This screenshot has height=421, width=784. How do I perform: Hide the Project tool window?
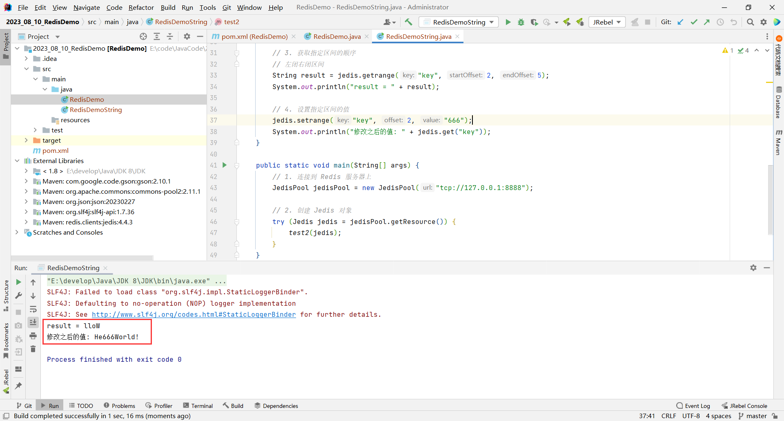pyautogui.click(x=200, y=36)
